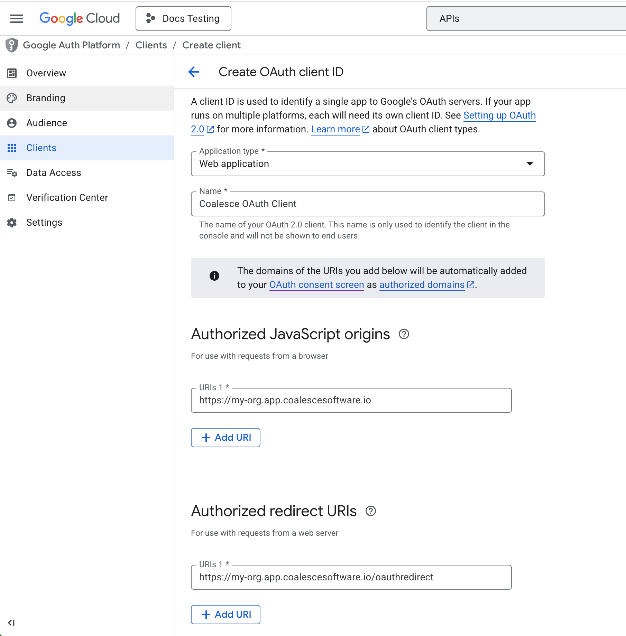Go to Google Auth Platform breadcrumb
This screenshot has width=626, height=636.
[x=71, y=45]
